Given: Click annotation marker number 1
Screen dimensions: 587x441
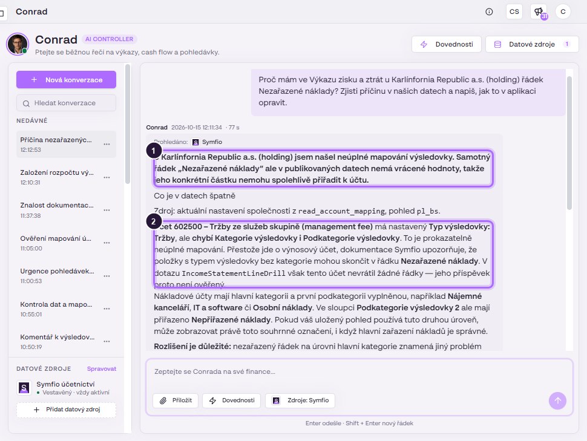Looking at the screenshot, I should pos(154,151).
